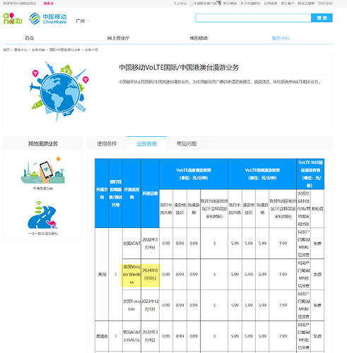Screen dimensions: 347x353
Task: Open the 常见问题 tab
Action: click(x=187, y=143)
